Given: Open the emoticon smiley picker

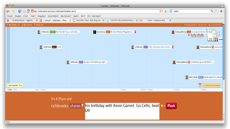Looking at the screenshot, I should pyautogui.click(x=162, y=106).
